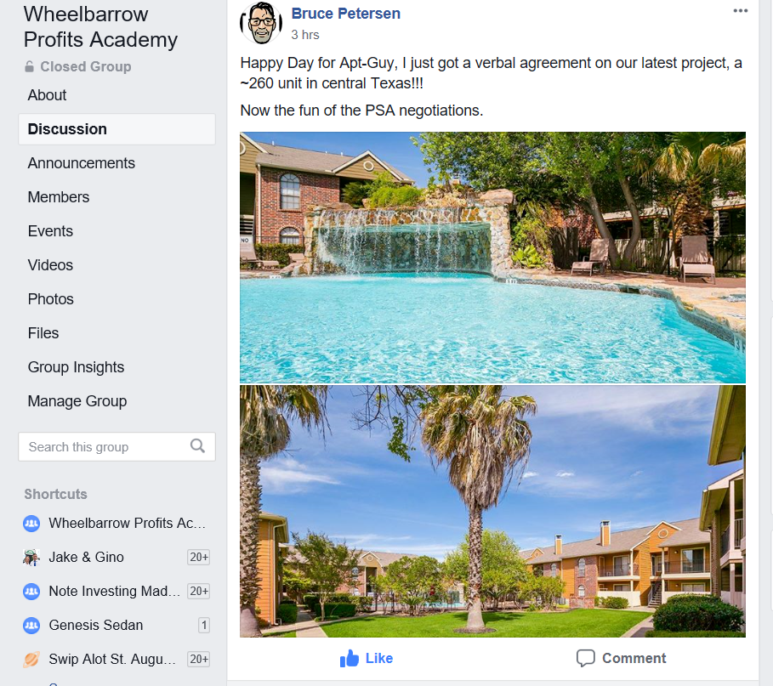Click in the Search this group field
This screenshot has height=686, width=773.
coord(117,447)
